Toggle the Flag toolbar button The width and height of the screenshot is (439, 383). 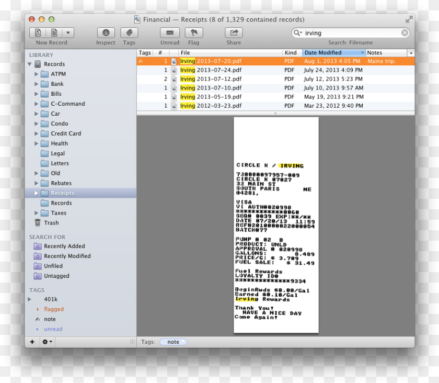pyautogui.click(x=194, y=33)
